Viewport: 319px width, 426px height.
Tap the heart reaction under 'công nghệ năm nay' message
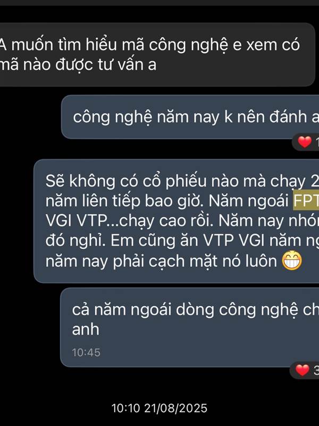coord(304,142)
